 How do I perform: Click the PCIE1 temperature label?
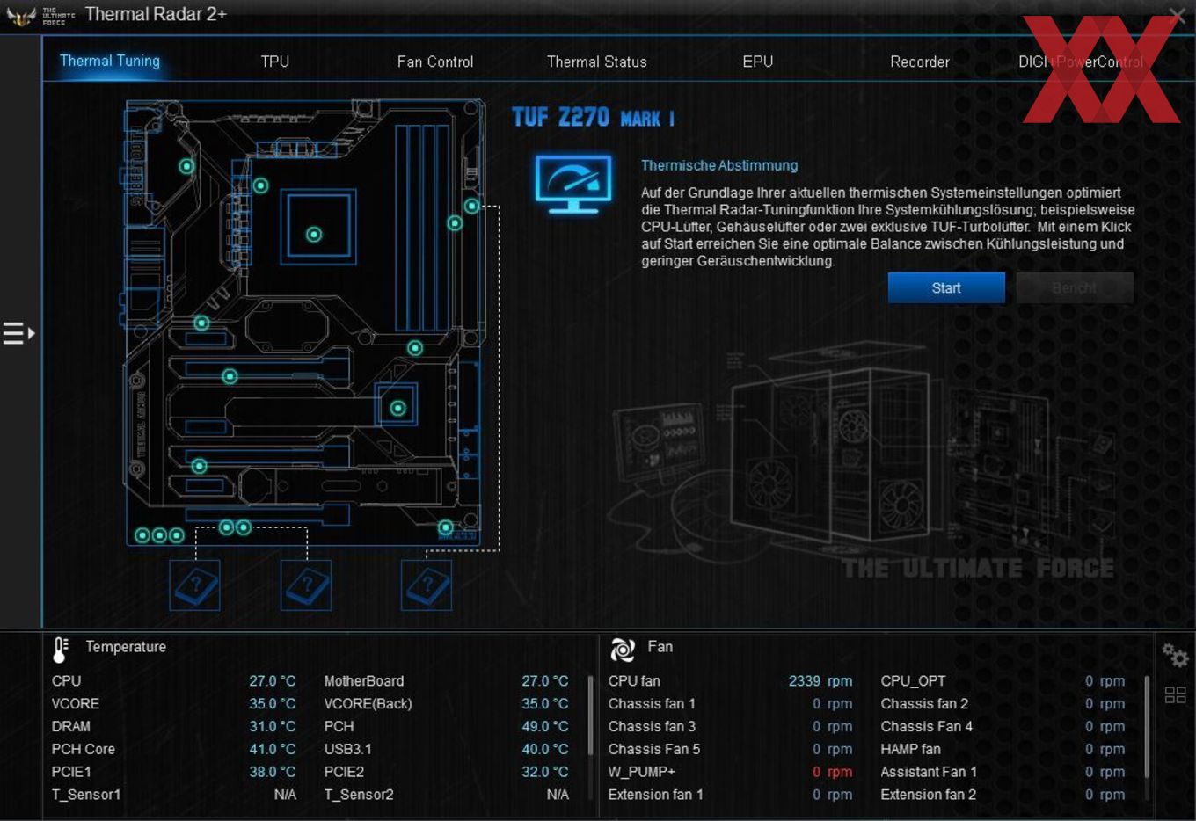71,772
